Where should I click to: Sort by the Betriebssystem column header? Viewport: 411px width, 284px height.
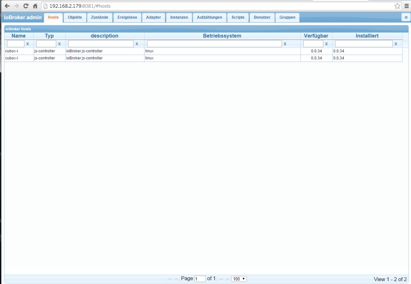pos(222,36)
